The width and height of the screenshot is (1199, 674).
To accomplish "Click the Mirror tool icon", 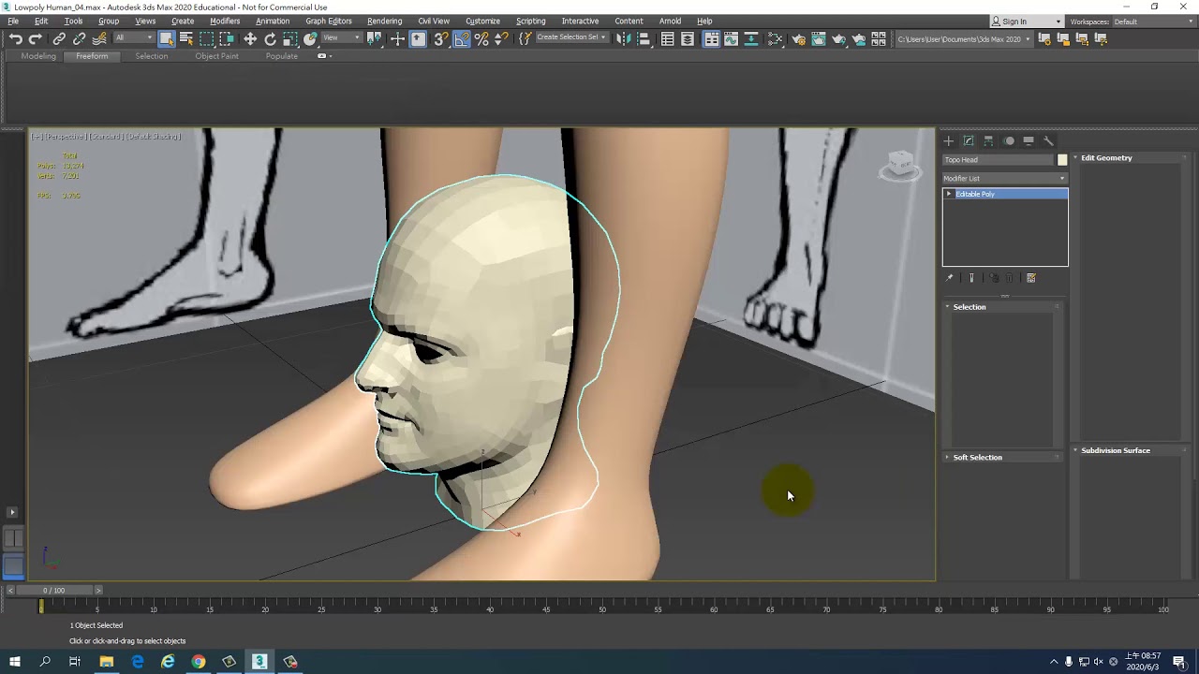I will (x=623, y=38).
